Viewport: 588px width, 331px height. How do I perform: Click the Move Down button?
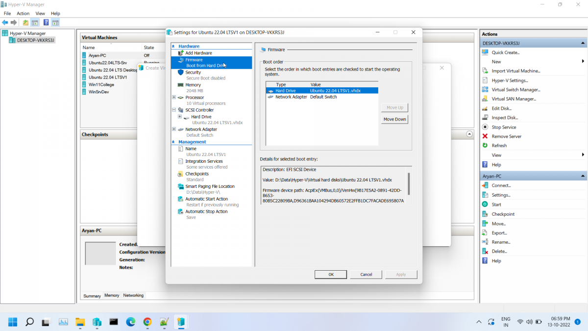tap(394, 119)
